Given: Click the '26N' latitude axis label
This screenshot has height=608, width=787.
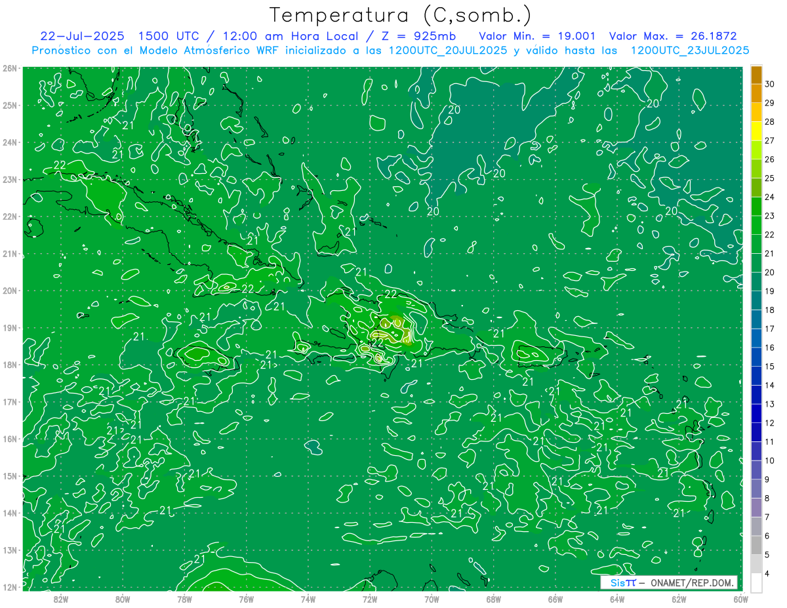Looking at the screenshot, I should coord(10,68).
